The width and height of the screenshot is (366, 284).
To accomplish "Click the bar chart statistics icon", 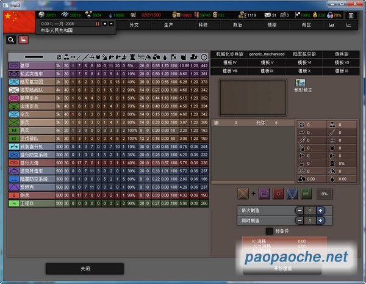I will click(331, 25).
